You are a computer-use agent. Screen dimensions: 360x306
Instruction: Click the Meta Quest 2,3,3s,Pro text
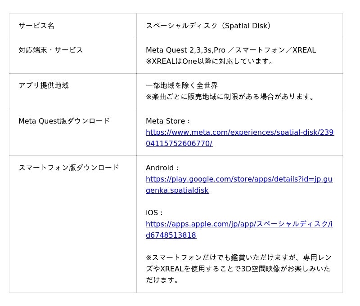[x=185, y=50]
